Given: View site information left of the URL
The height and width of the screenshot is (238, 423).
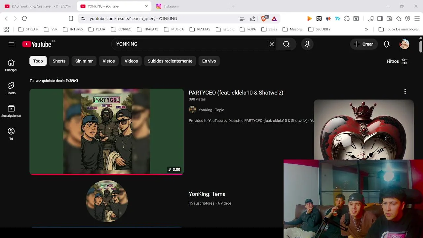Looking at the screenshot, I should tap(83, 19).
